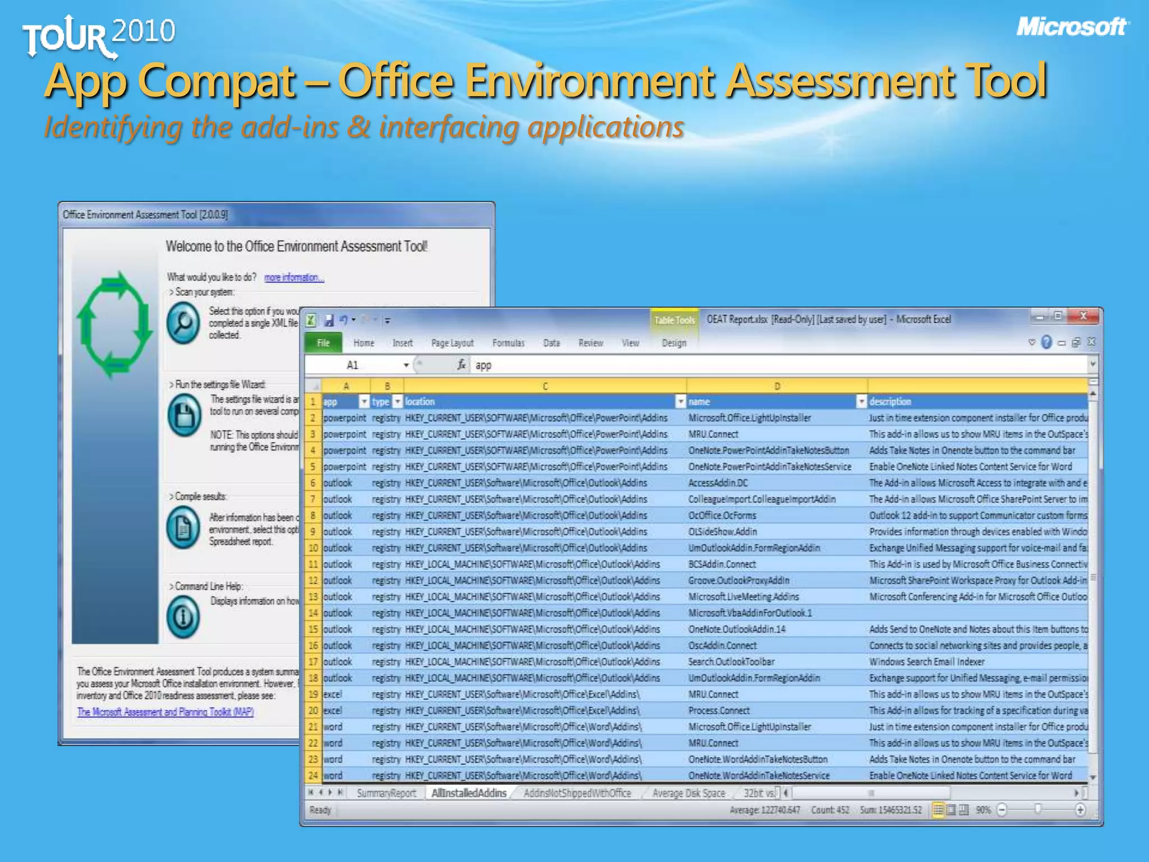This screenshot has width=1149, height=862.
Task: Click the Normal view icon in status bar
Action: click(x=938, y=810)
